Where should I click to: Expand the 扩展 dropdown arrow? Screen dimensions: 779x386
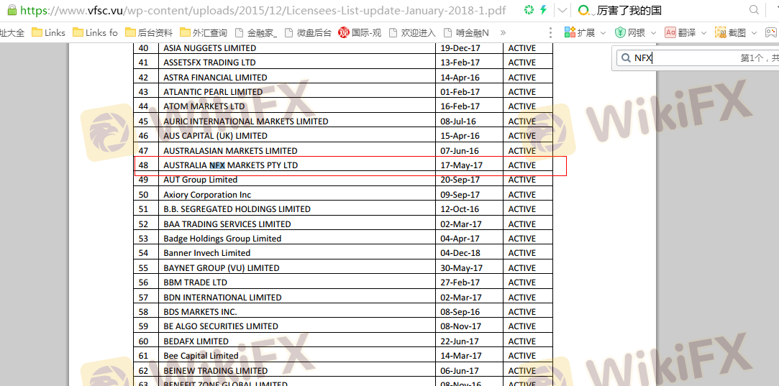(x=603, y=33)
